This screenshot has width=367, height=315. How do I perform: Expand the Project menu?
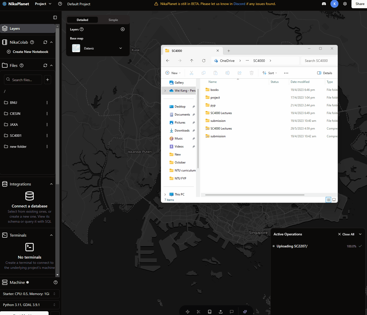click(x=43, y=4)
